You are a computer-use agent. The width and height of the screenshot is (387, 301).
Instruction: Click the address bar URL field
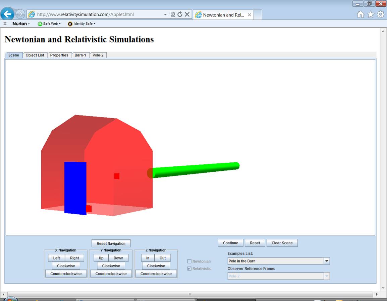point(97,15)
